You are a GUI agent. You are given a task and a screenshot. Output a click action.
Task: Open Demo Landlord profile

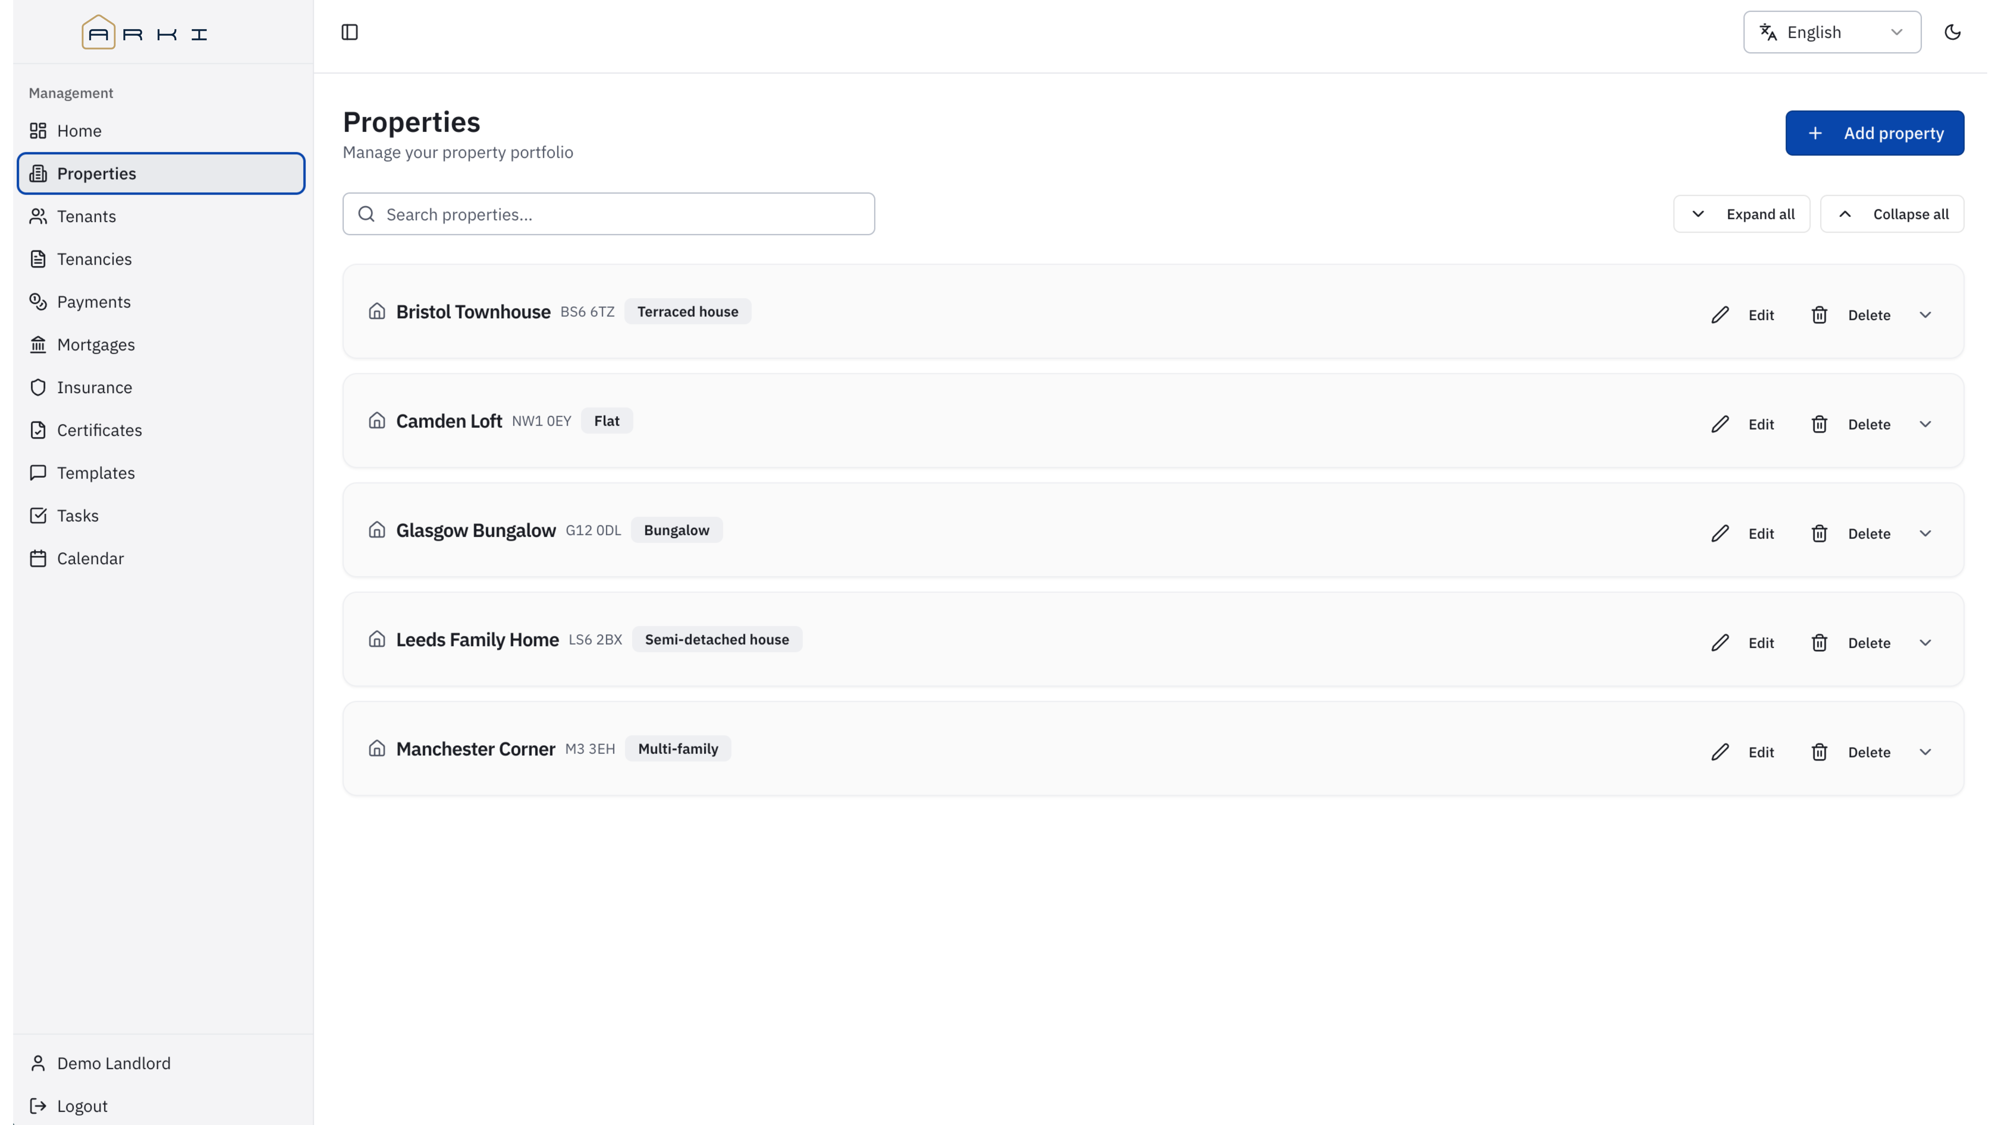[161, 1063]
